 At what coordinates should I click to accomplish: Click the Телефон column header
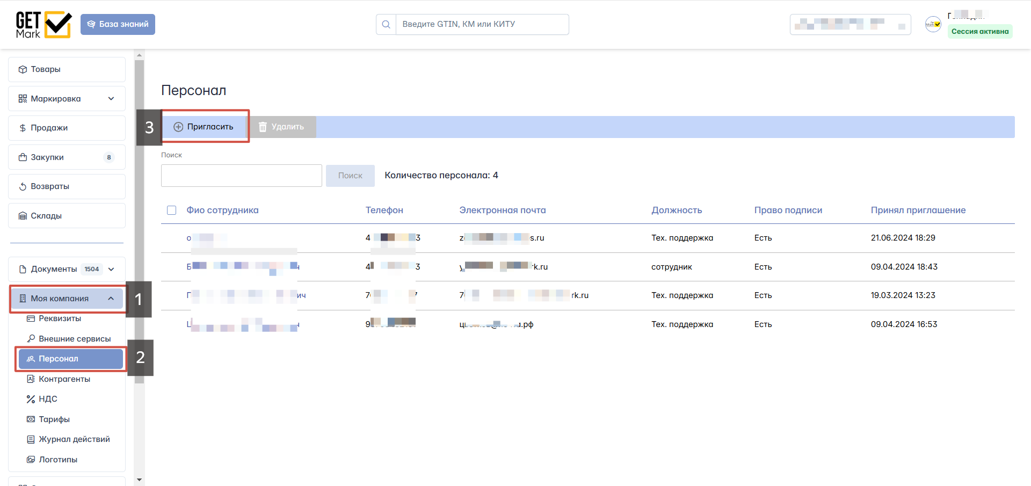(384, 210)
